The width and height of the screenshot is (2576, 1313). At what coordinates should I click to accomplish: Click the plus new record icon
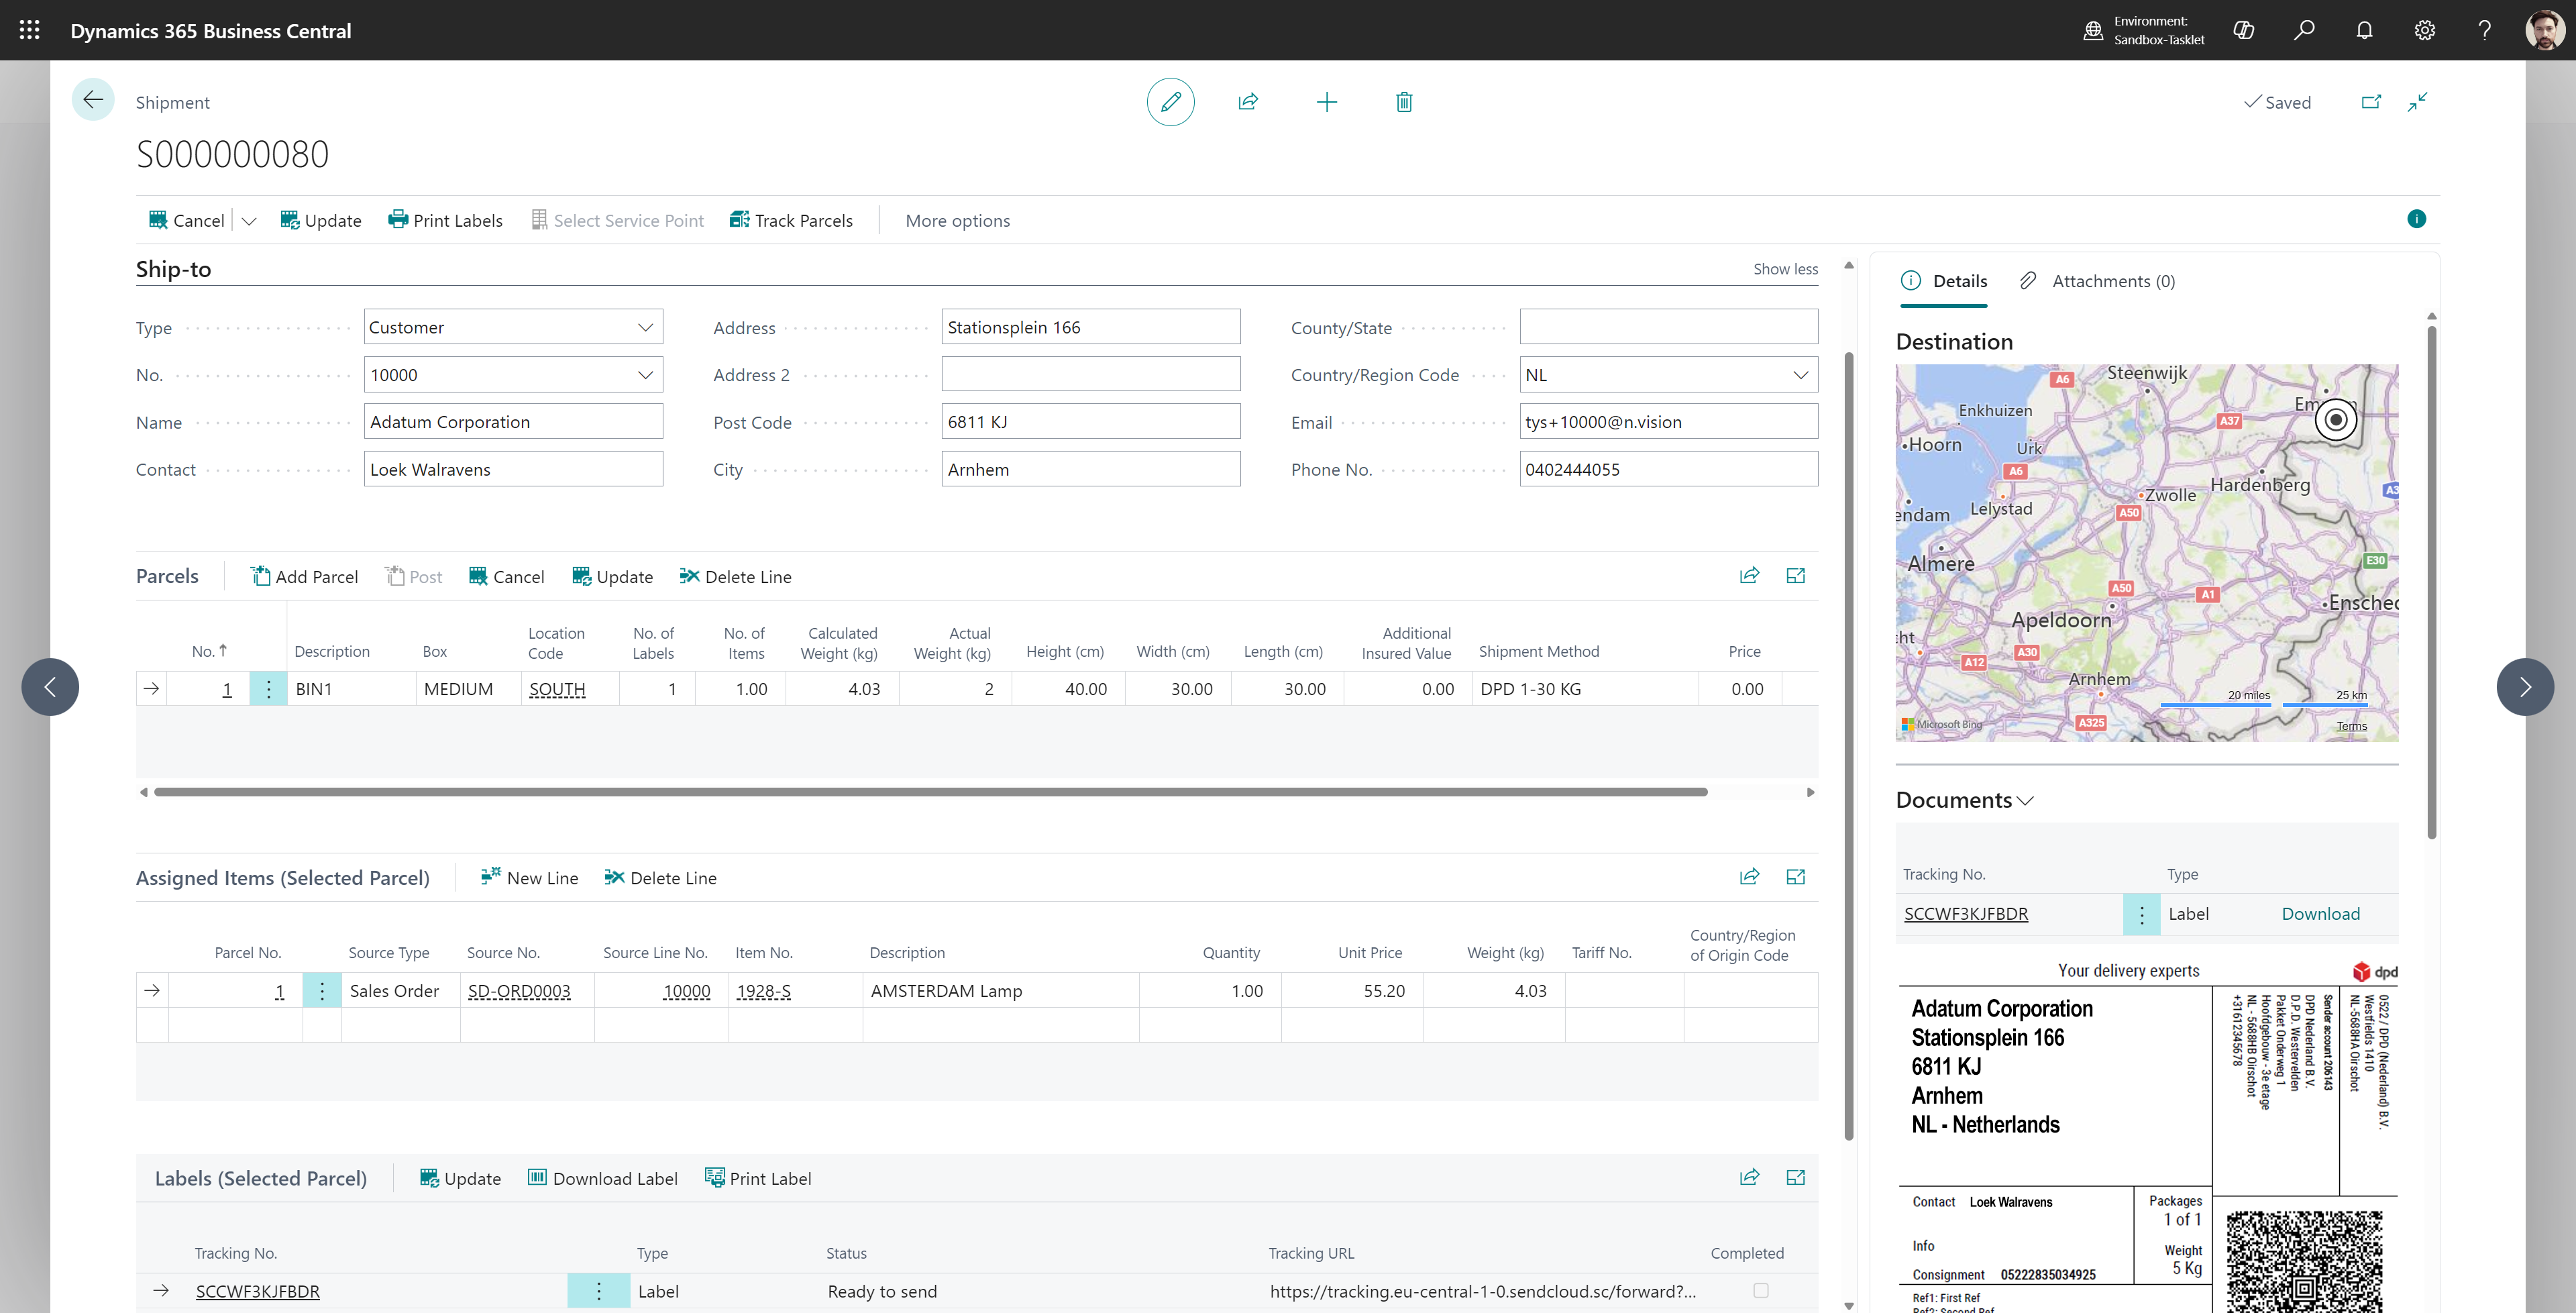pos(1326,102)
